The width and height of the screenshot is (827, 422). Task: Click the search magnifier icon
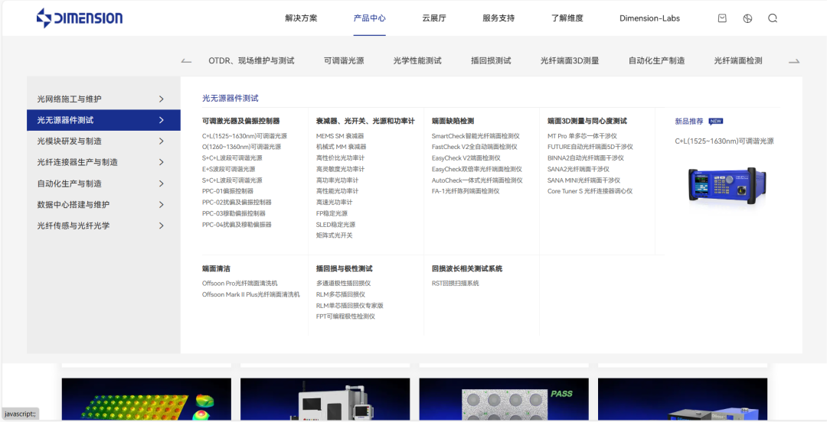click(773, 18)
